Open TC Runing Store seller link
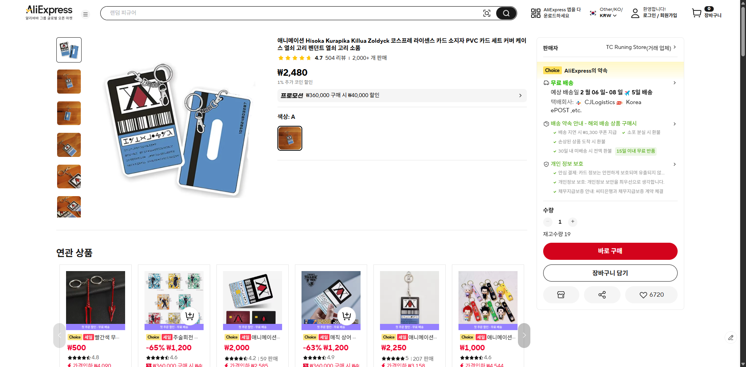This screenshot has width=746, height=367. (641, 47)
